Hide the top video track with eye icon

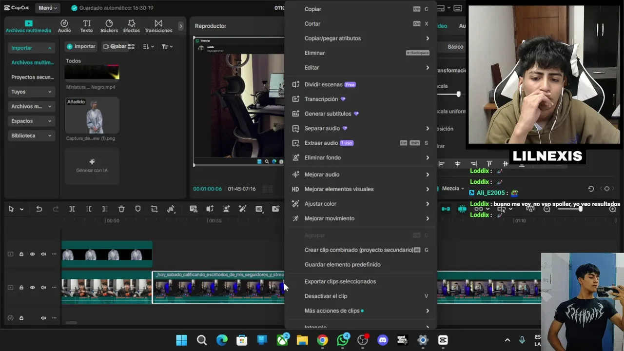32,254
